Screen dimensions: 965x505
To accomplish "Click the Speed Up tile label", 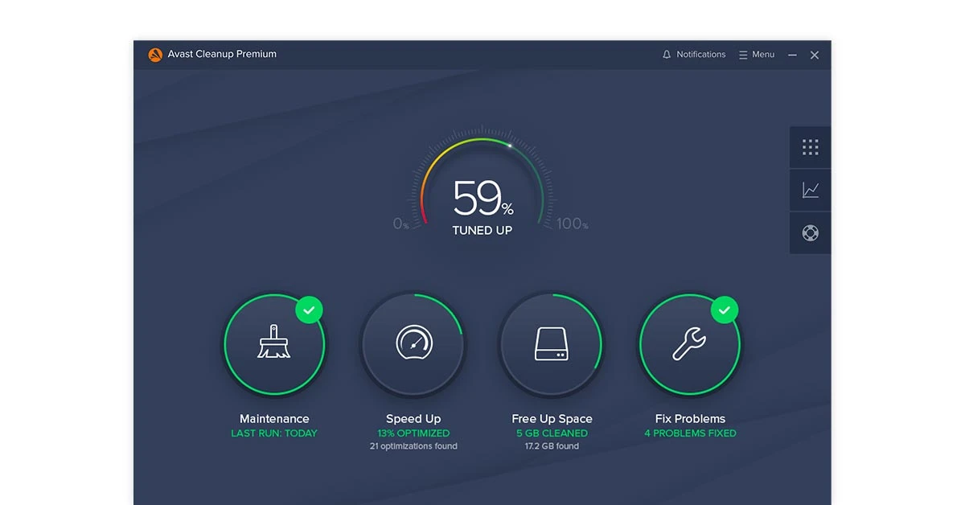I will 413,418.
